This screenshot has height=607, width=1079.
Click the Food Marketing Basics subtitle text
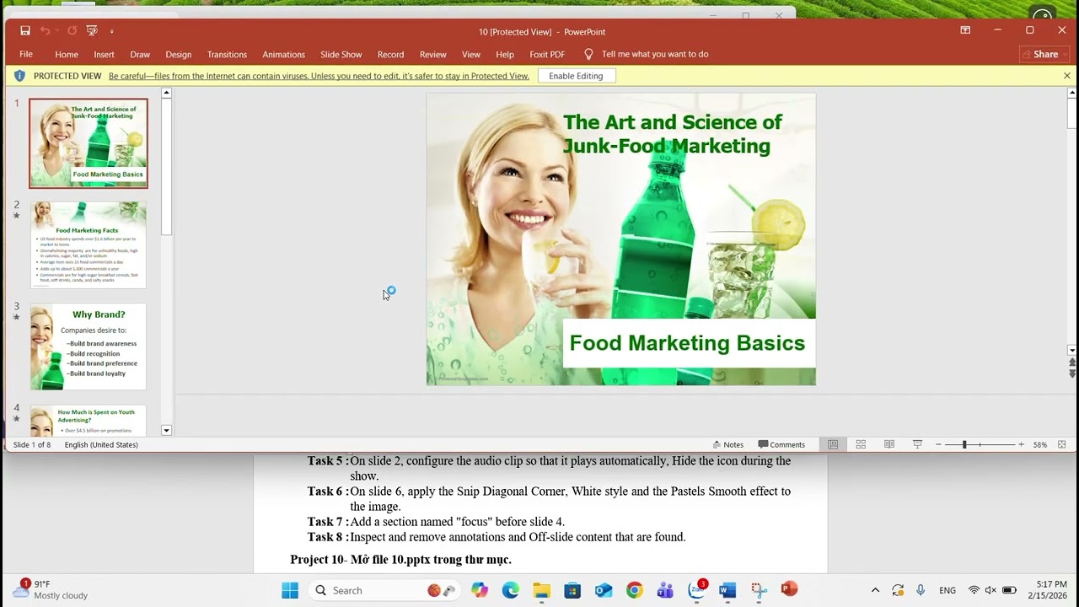(687, 343)
